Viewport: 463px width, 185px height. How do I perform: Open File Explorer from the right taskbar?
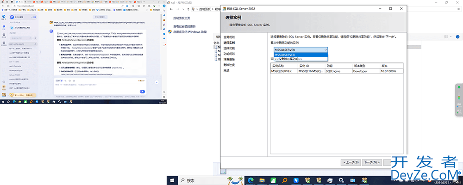(262, 180)
